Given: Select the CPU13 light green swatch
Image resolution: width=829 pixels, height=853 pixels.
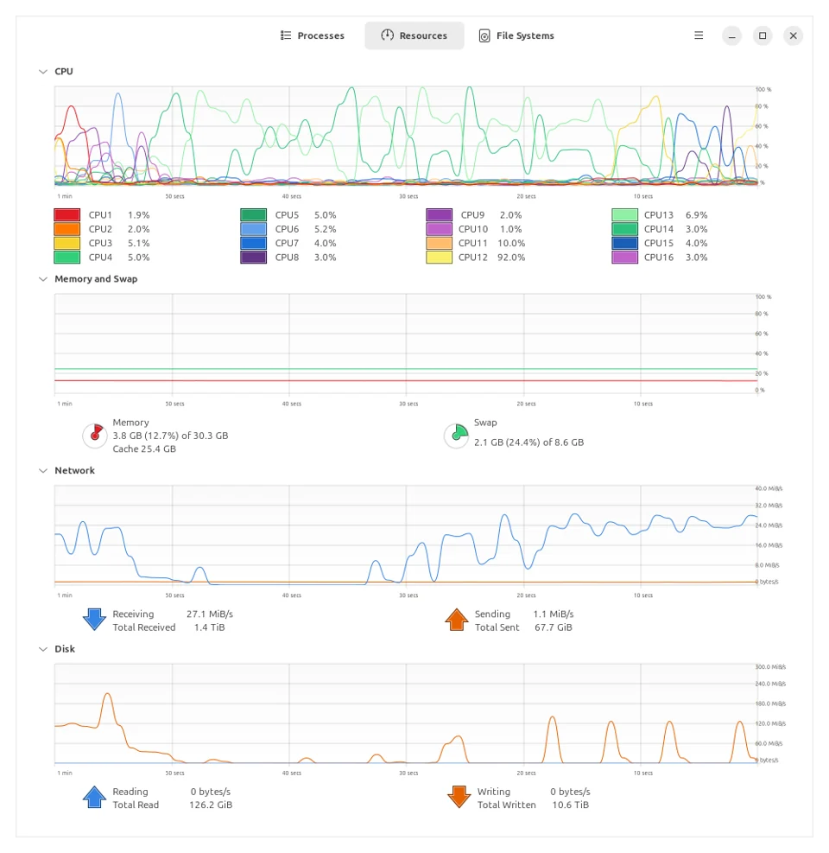Looking at the screenshot, I should click(x=624, y=215).
